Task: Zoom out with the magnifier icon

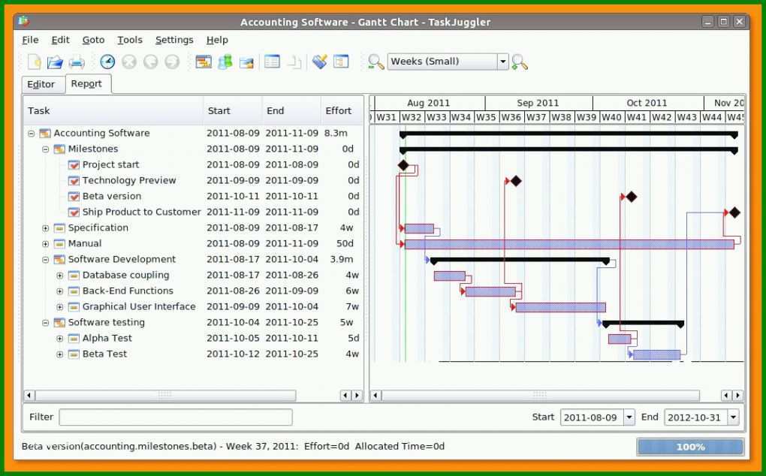Action: pos(375,62)
